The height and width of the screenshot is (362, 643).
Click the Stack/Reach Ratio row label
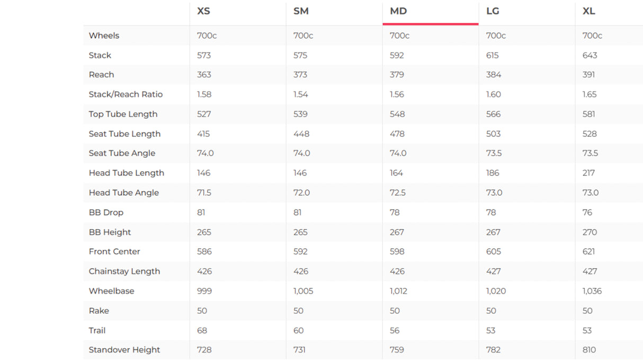[126, 94]
